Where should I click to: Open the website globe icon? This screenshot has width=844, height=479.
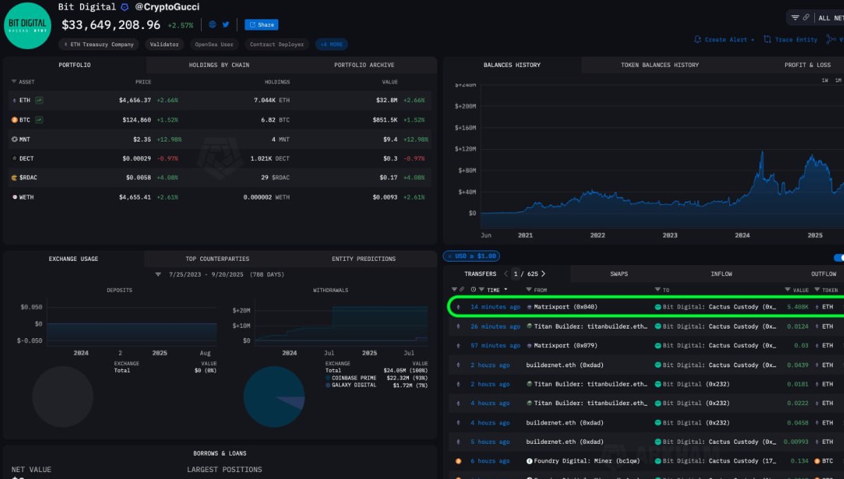click(213, 24)
